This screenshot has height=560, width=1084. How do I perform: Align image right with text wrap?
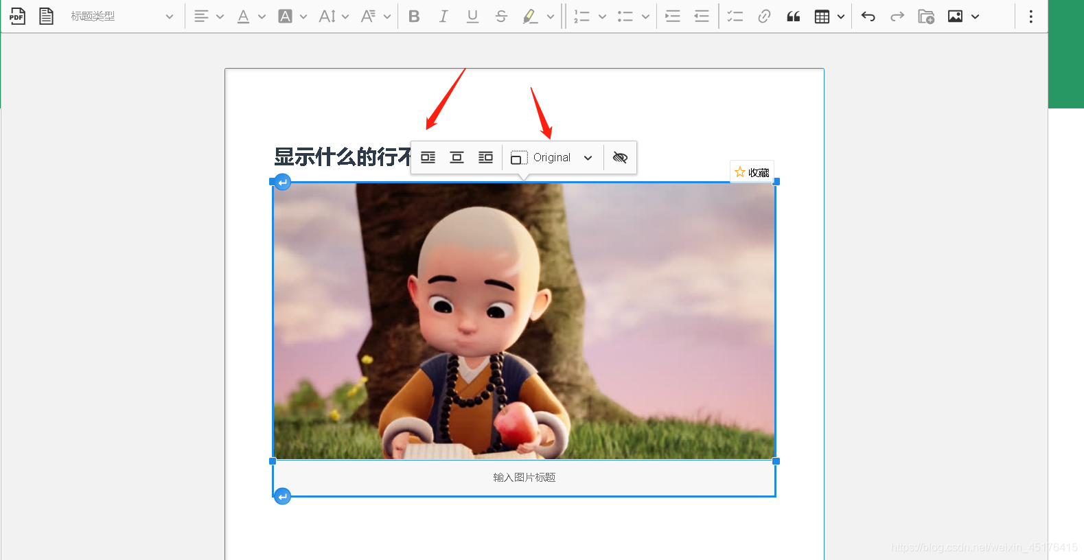(485, 157)
